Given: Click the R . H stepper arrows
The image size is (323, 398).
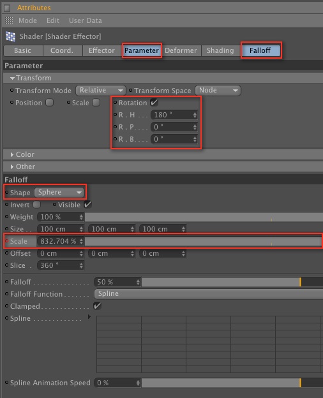Looking at the screenshot, I should point(195,115).
